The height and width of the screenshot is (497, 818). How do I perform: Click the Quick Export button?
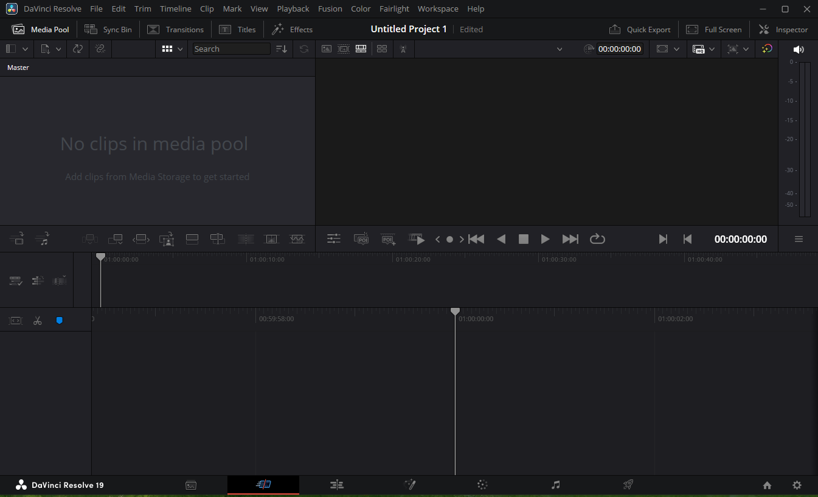tap(640, 29)
